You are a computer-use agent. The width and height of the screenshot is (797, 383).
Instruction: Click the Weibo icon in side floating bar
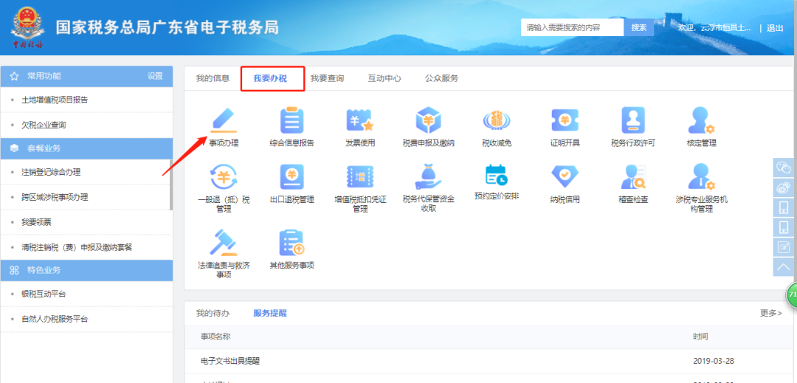783,187
